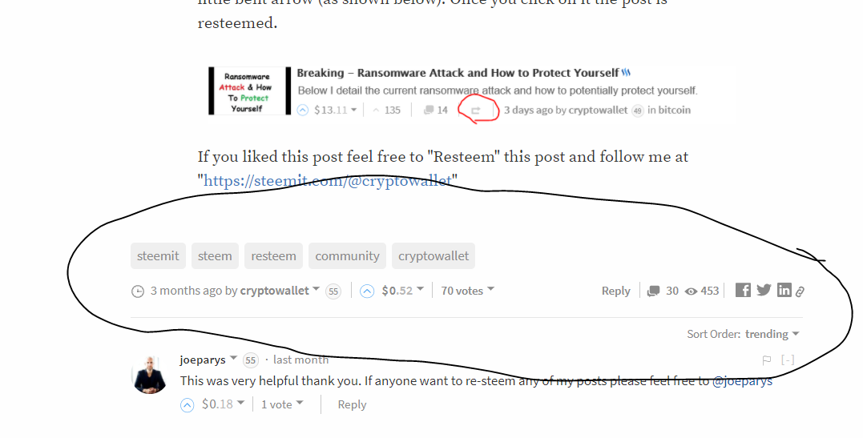Change Sort Order from trending

pyautogui.click(x=772, y=334)
